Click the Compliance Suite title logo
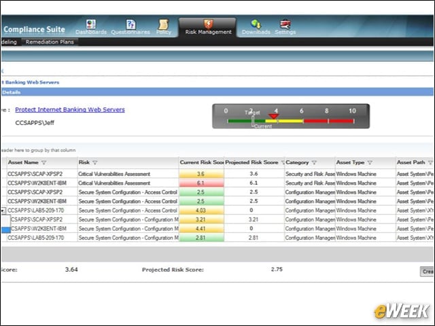 pyautogui.click(x=34, y=29)
